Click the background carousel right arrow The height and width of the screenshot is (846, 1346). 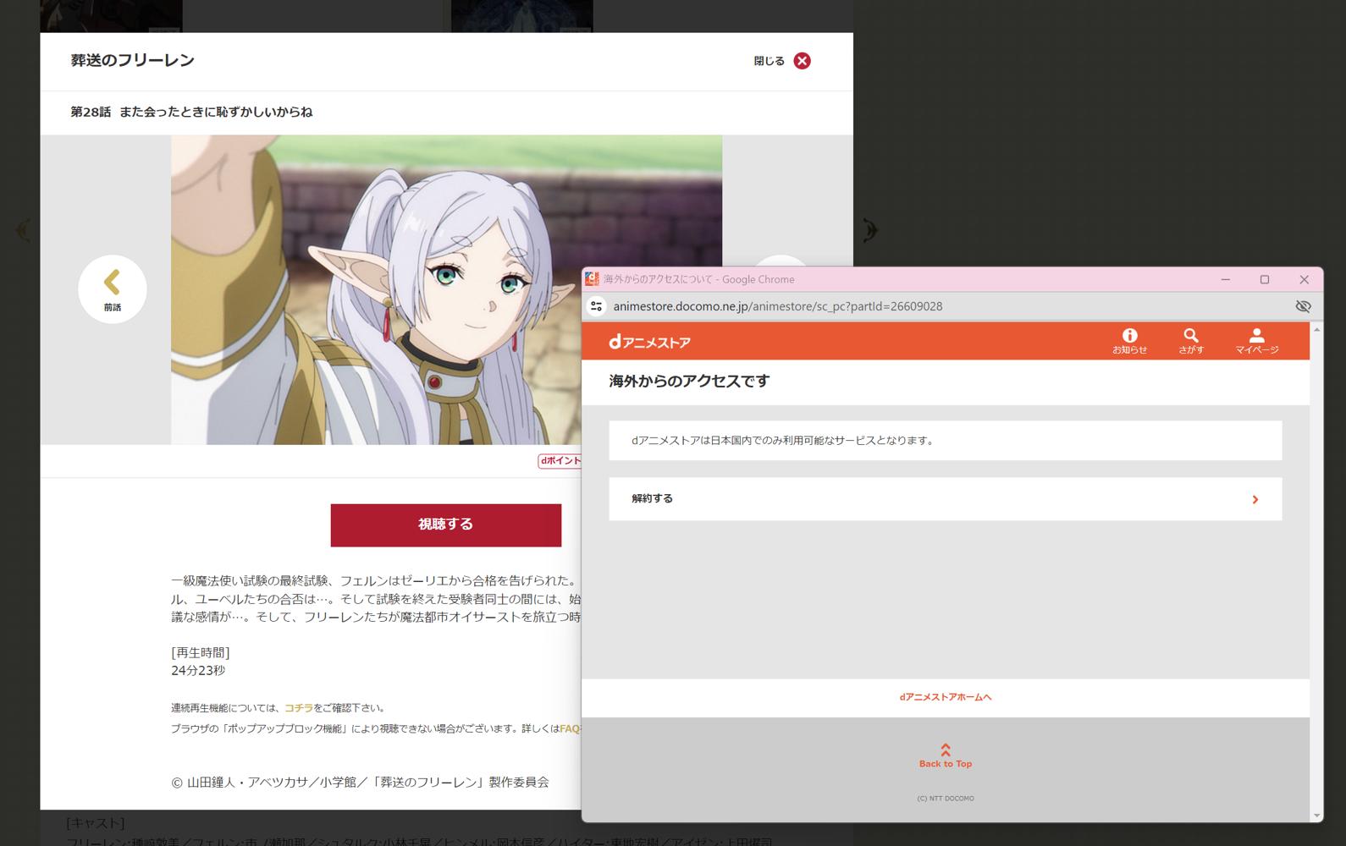point(870,230)
